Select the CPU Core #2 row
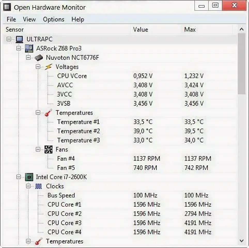249x248 pixels. tap(120, 214)
